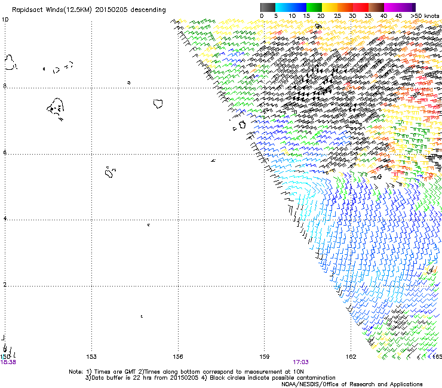Click the '10' latitude axis label
The image size is (442, 388).
tap(5, 20)
